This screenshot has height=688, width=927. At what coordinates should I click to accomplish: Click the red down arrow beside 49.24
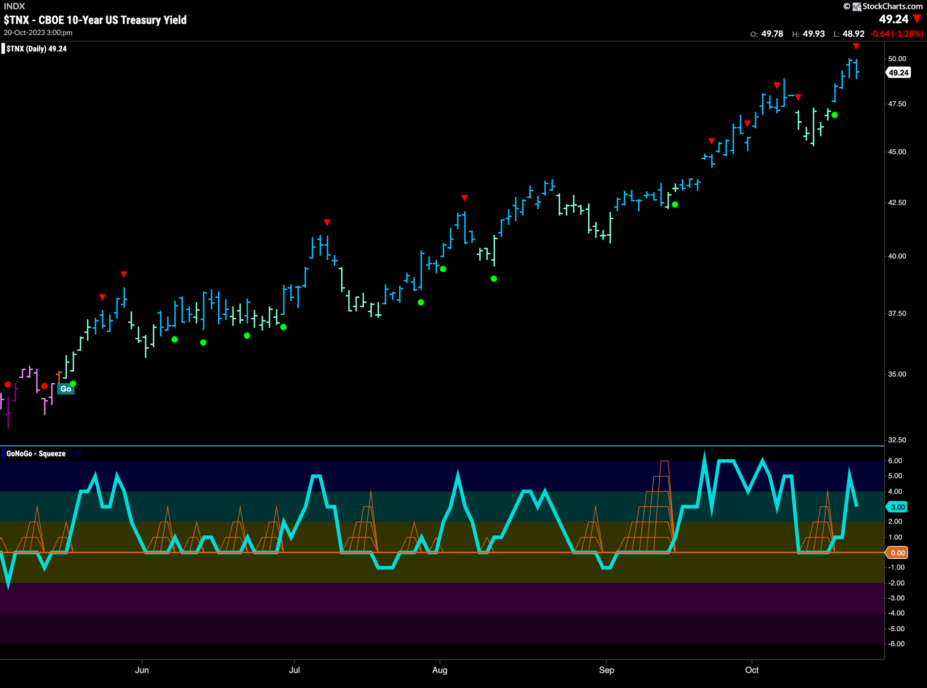pos(917,19)
